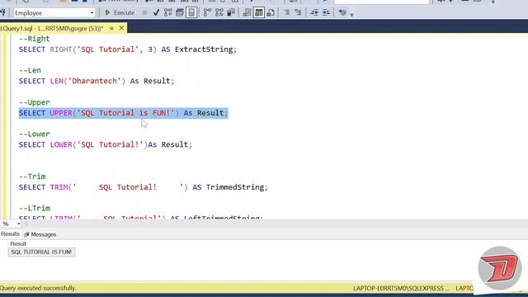The height and width of the screenshot is (297, 528).
Task: Open the editor zoom percentage dropdown
Action: click(18, 224)
